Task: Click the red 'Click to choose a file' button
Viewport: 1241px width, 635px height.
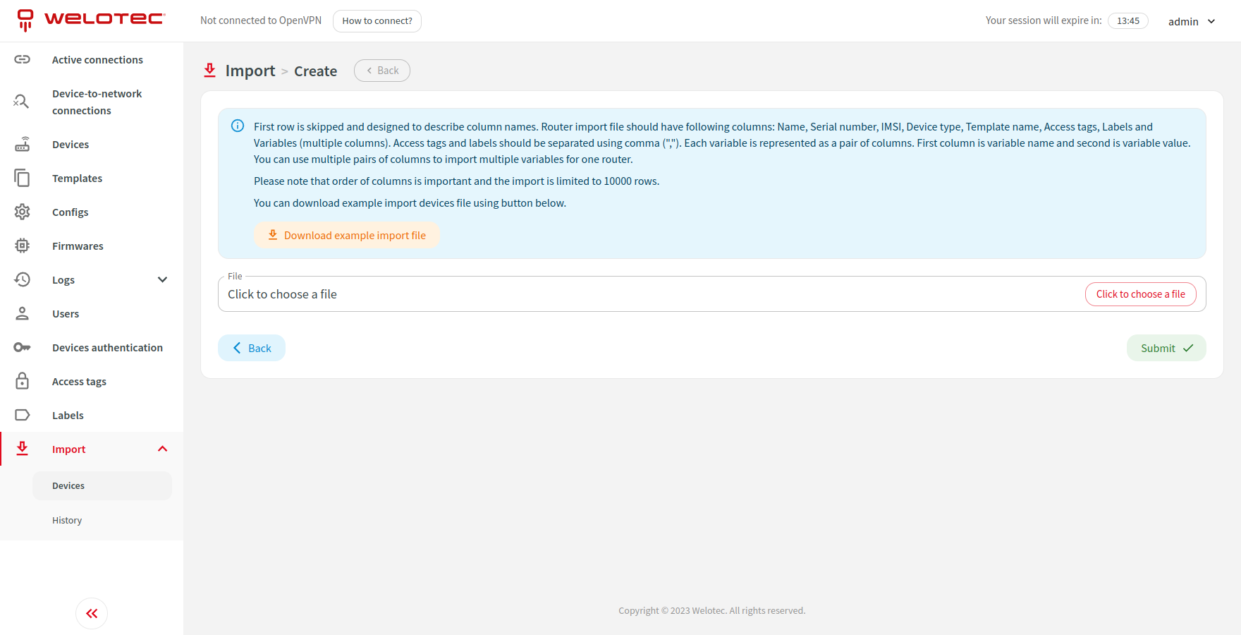Action: [x=1140, y=294]
